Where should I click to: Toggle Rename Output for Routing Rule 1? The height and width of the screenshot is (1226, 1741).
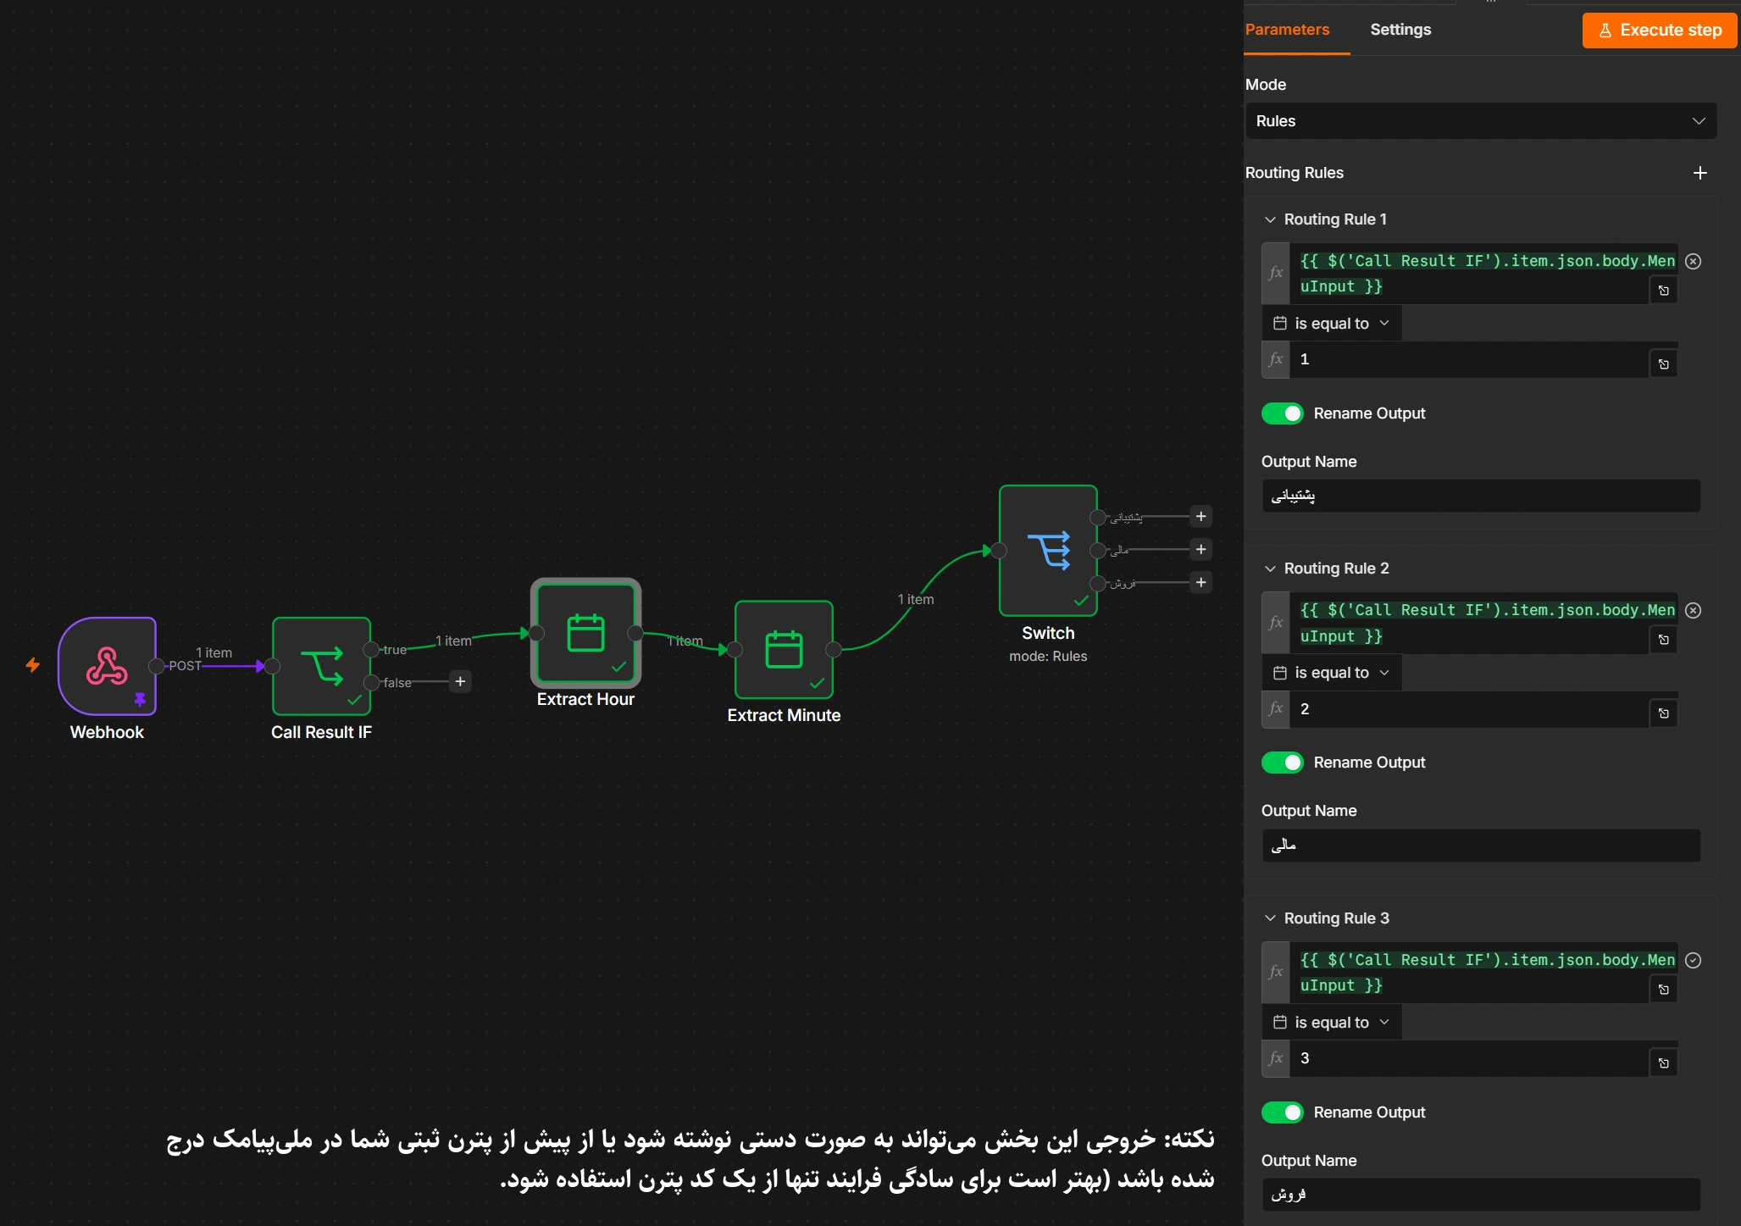pos(1283,413)
